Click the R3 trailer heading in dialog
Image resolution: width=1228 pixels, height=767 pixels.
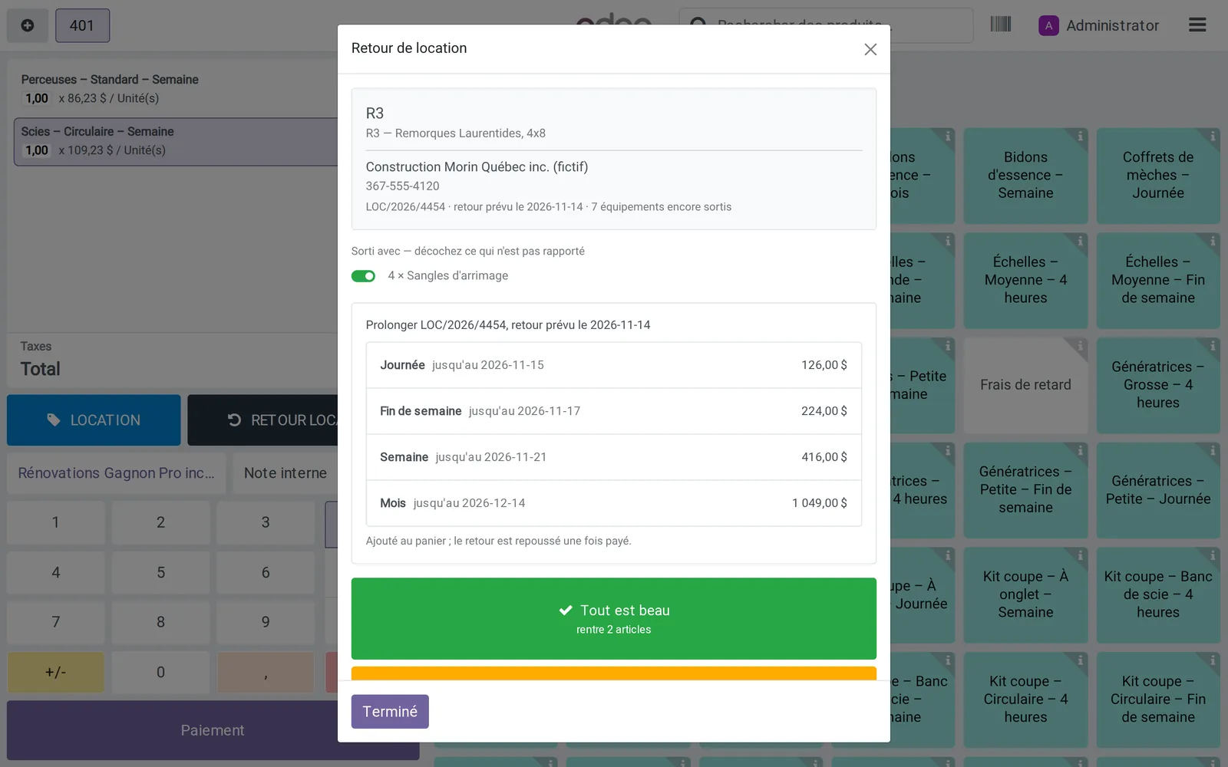tap(375, 114)
